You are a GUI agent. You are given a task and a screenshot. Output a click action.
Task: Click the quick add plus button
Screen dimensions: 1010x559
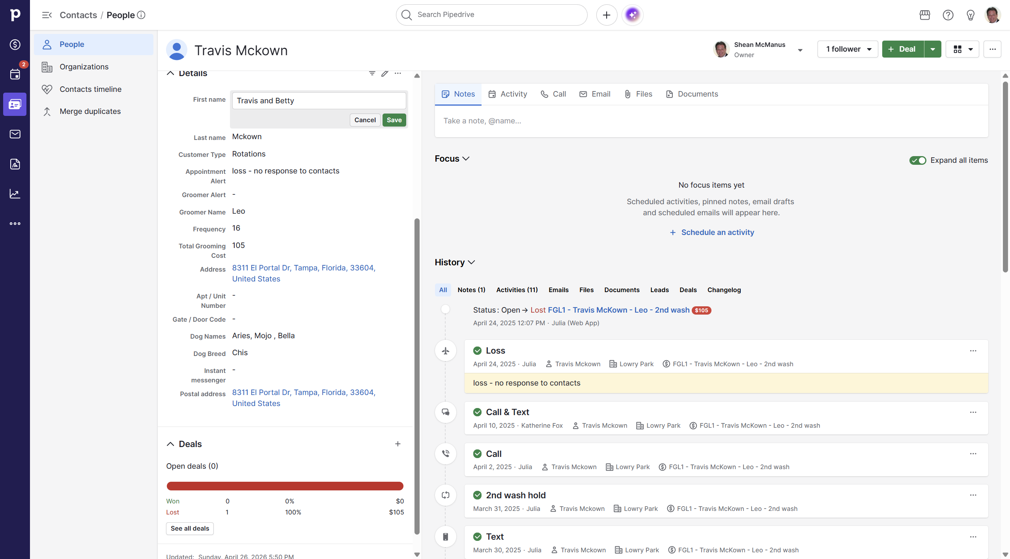[x=606, y=15]
